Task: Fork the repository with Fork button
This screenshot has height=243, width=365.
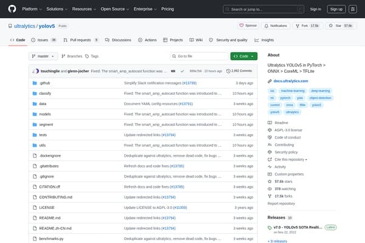Action: coord(307,26)
